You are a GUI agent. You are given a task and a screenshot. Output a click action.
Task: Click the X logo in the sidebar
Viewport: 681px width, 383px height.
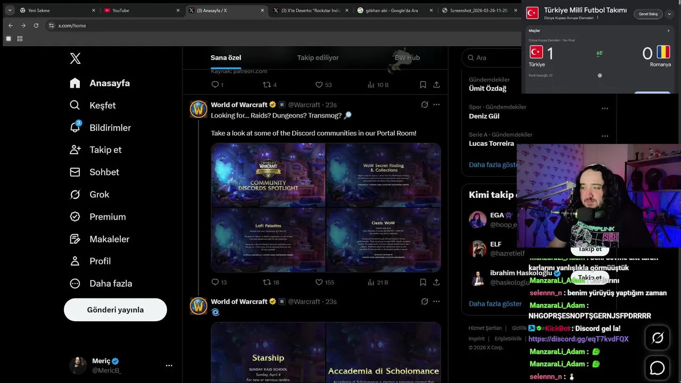point(75,59)
